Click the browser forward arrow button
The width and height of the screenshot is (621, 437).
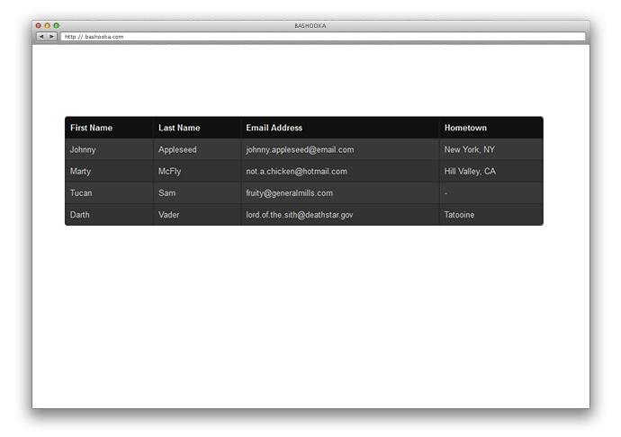coord(52,36)
